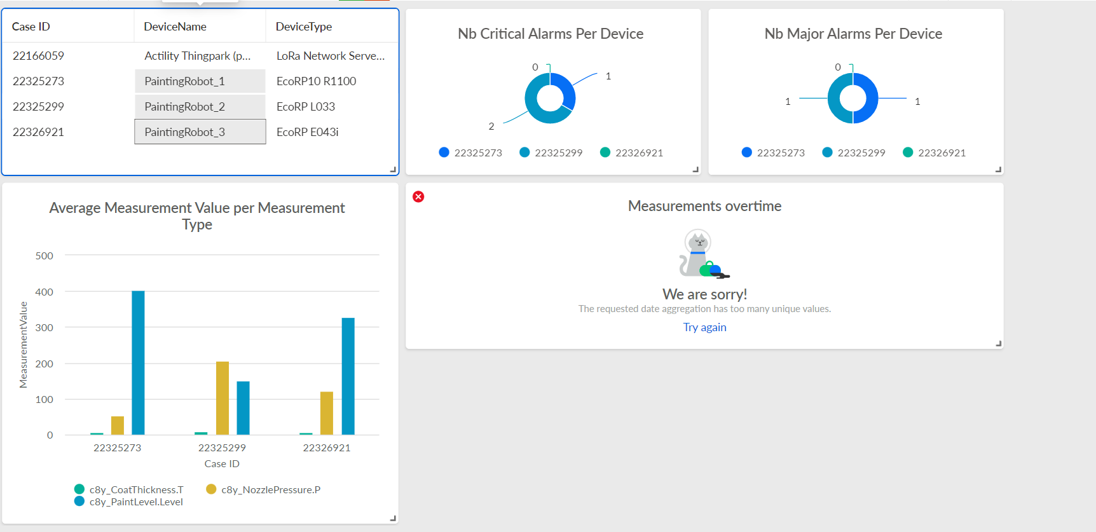The image size is (1096, 532).
Task: Select LoRa Network Server device type cell
Action: (x=332, y=56)
